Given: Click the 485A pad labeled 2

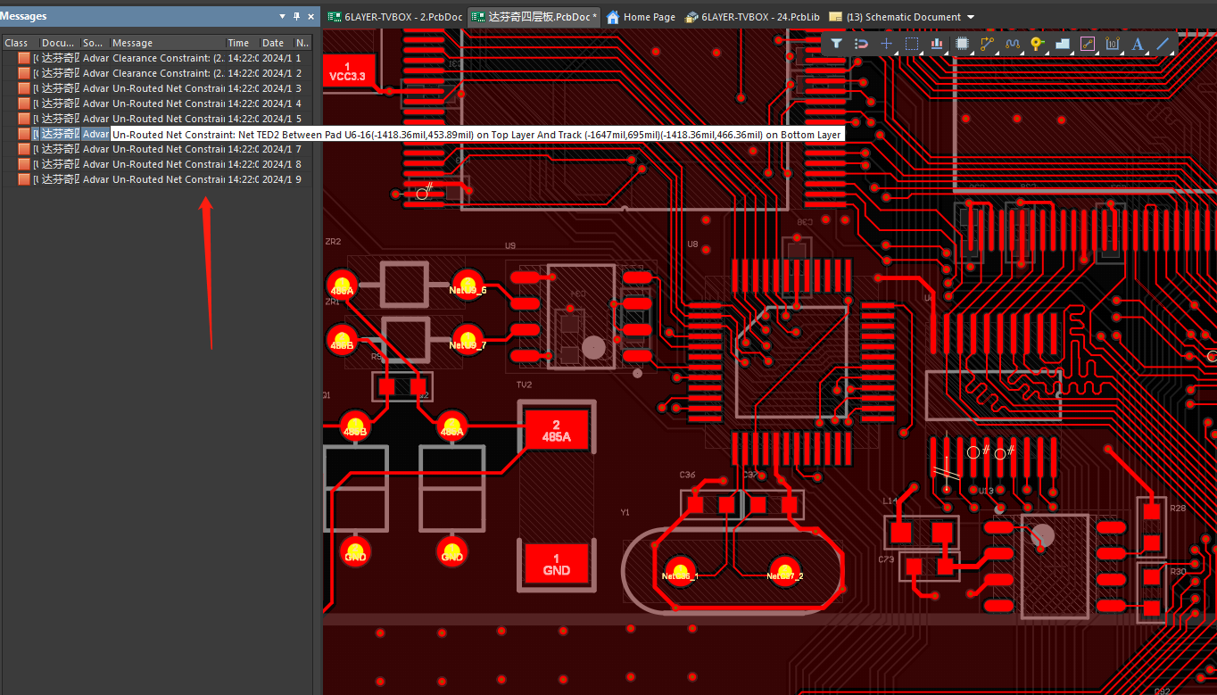Looking at the screenshot, I should pyautogui.click(x=556, y=432).
